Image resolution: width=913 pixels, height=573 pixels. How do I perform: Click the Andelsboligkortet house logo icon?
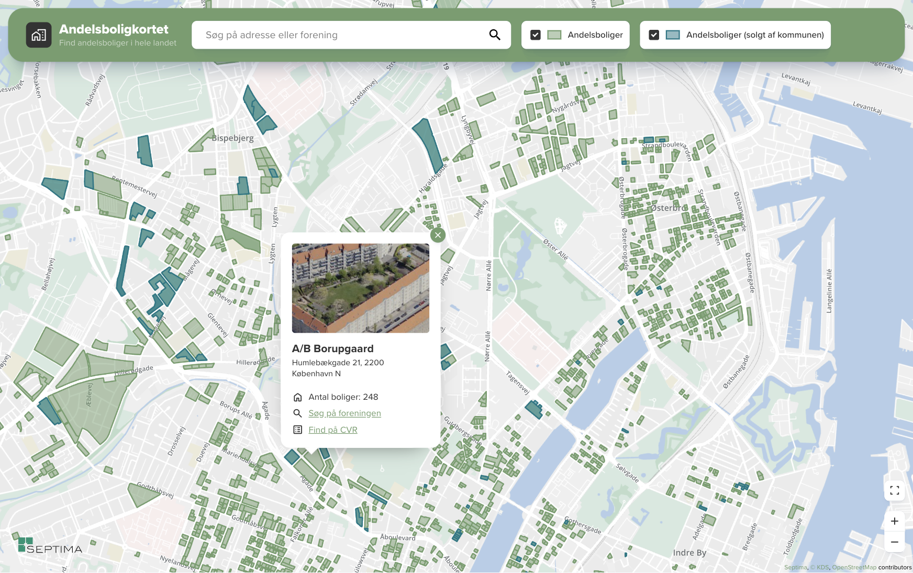pos(39,35)
